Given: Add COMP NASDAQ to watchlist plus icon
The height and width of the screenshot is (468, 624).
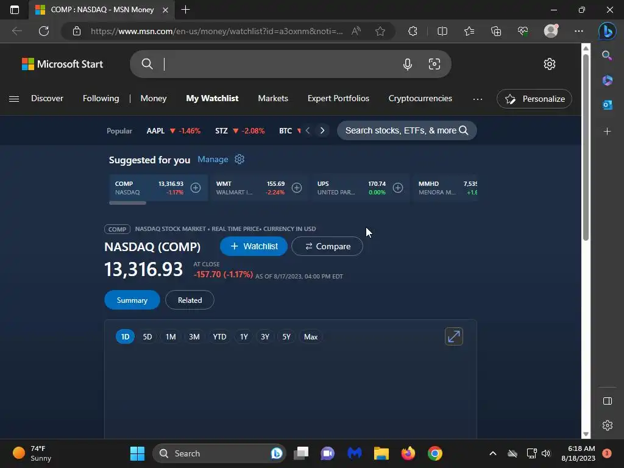Looking at the screenshot, I should point(196,188).
